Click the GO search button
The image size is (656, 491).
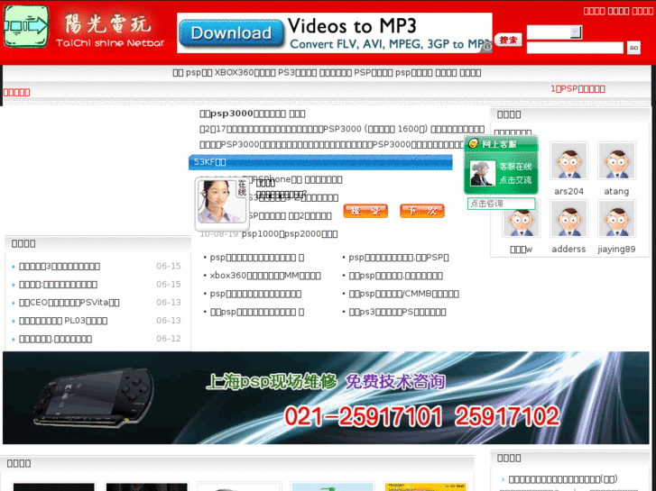(633, 48)
